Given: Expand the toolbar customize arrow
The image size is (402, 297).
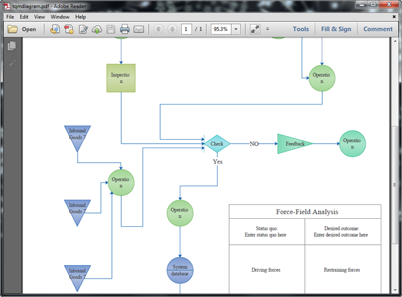Looking at the screenshot, I should [x=268, y=29].
